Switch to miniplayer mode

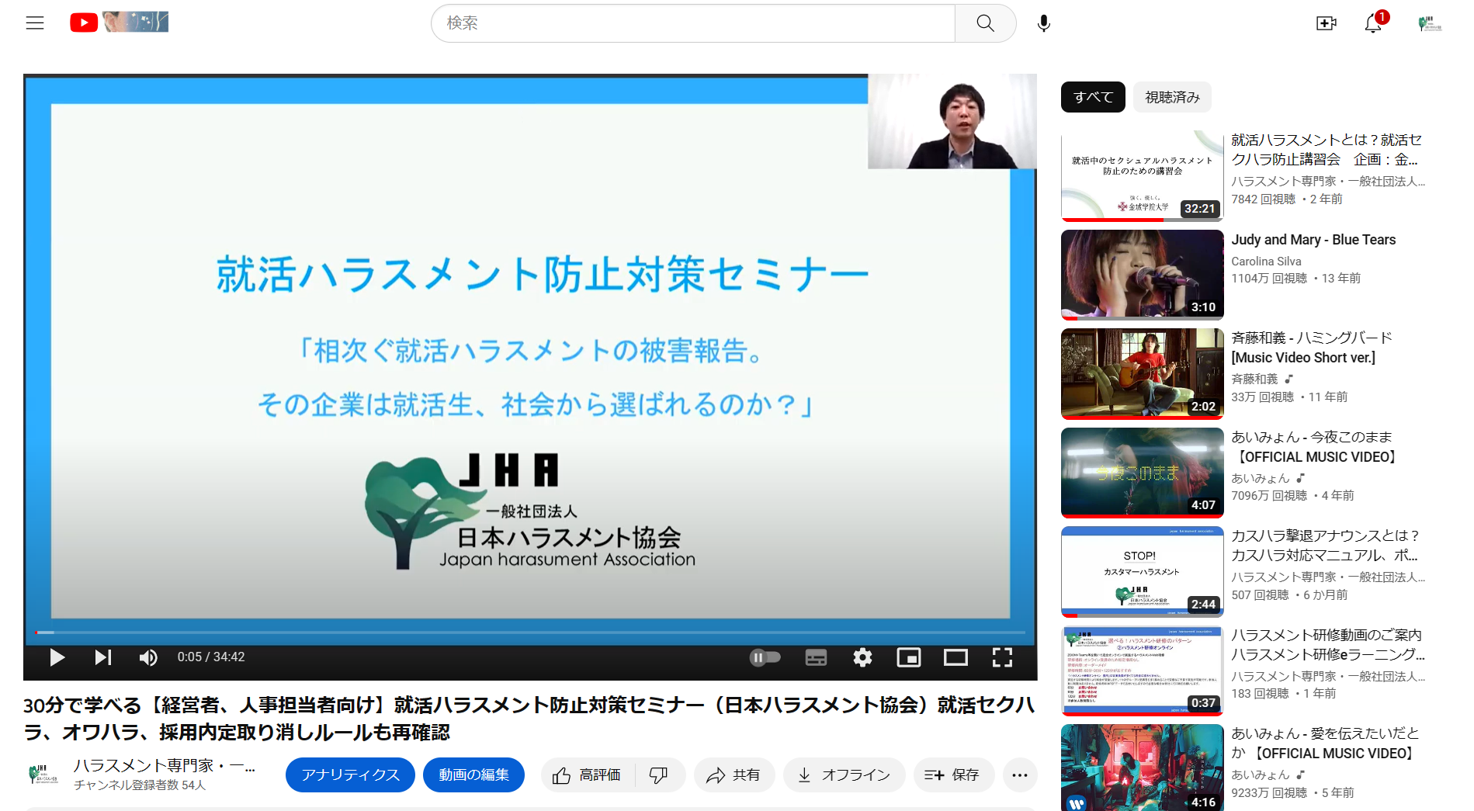tap(908, 657)
